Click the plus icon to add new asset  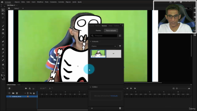pos(92,108)
